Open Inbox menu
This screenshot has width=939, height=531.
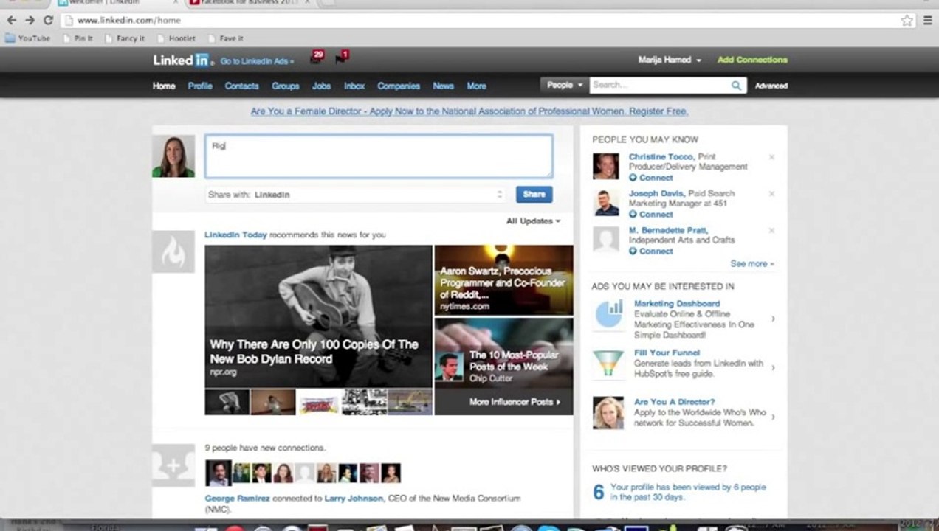point(354,86)
